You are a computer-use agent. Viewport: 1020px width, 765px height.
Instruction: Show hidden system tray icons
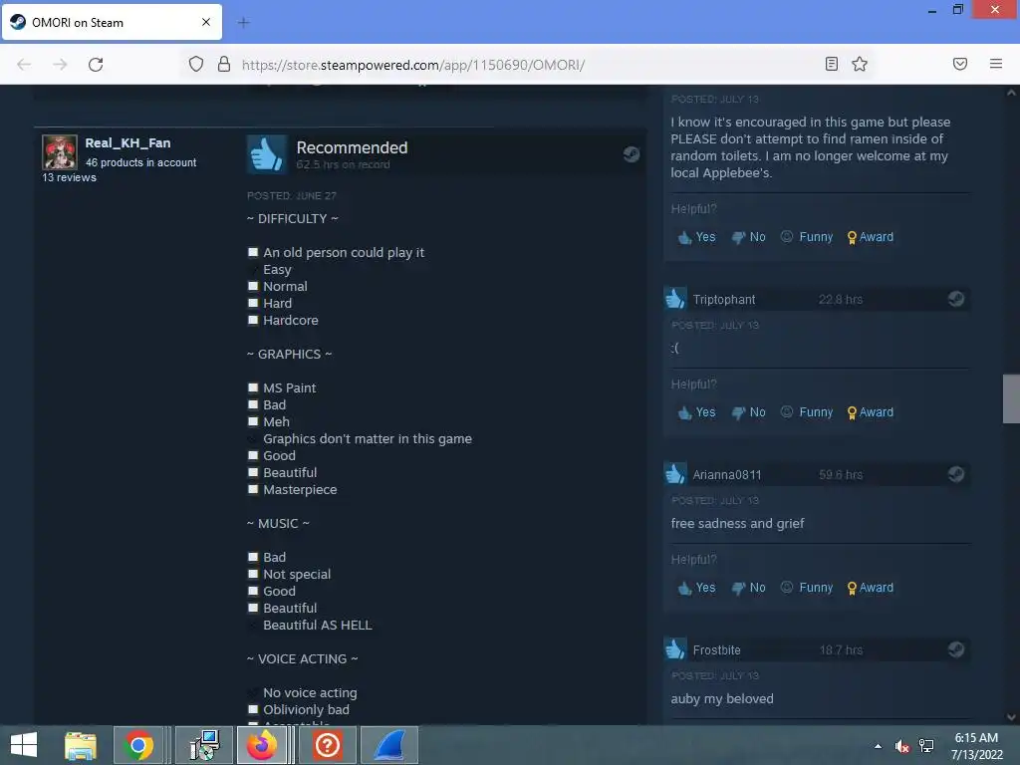click(879, 746)
